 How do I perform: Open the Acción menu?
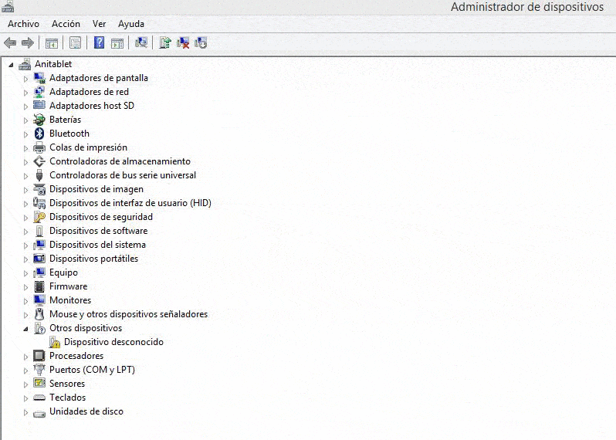click(66, 24)
